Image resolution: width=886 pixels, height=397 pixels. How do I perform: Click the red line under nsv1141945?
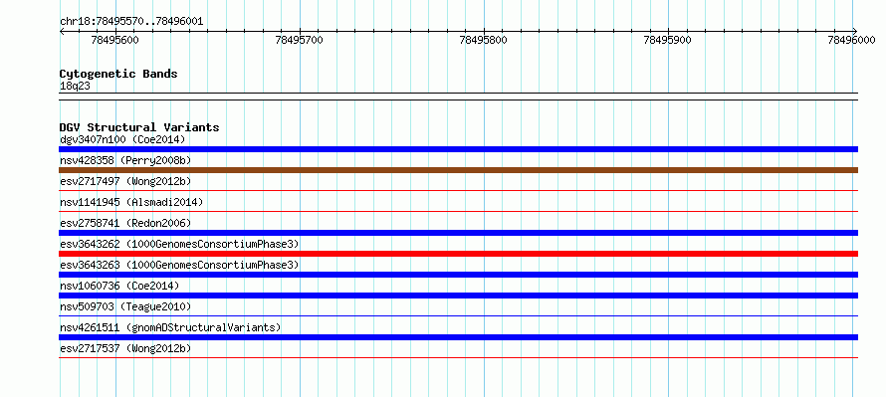[458, 212]
